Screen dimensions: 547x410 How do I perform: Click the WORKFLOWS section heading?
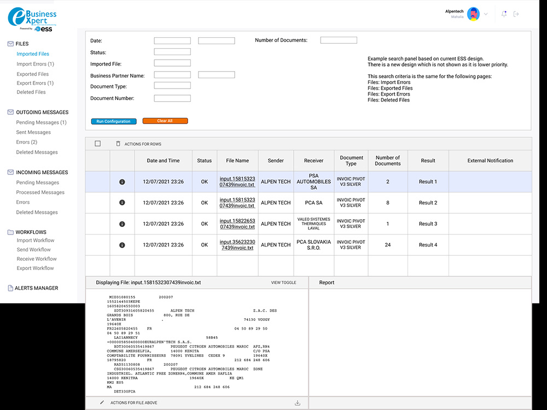(x=31, y=232)
